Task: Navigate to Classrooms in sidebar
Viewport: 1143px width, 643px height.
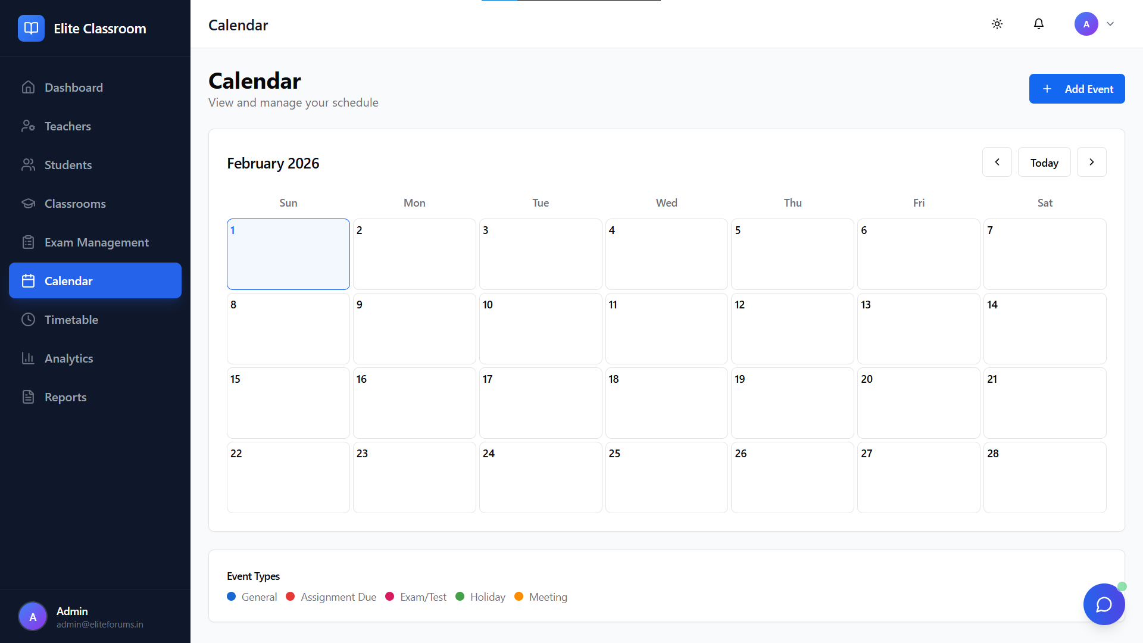Action: coord(75,204)
